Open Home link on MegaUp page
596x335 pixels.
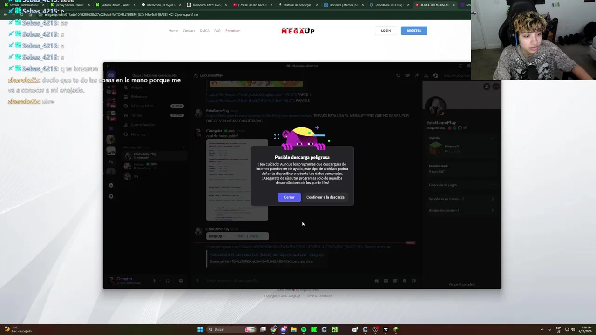pos(173,31)
